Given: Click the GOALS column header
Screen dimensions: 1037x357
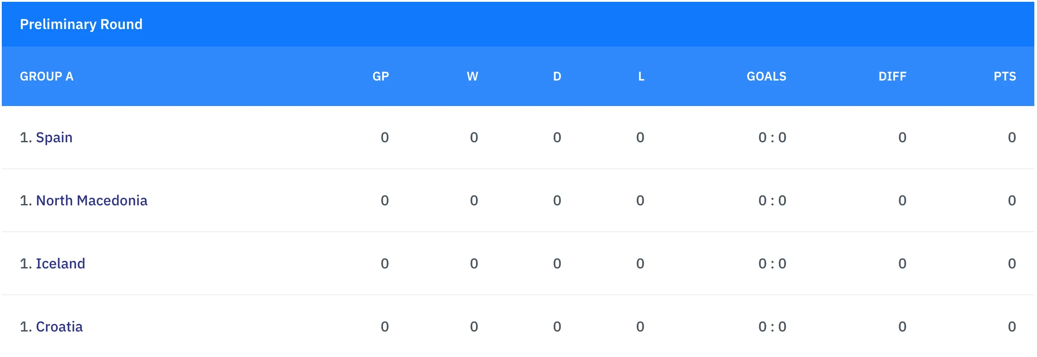Looking at the screenshot, I should click(766, 76).
